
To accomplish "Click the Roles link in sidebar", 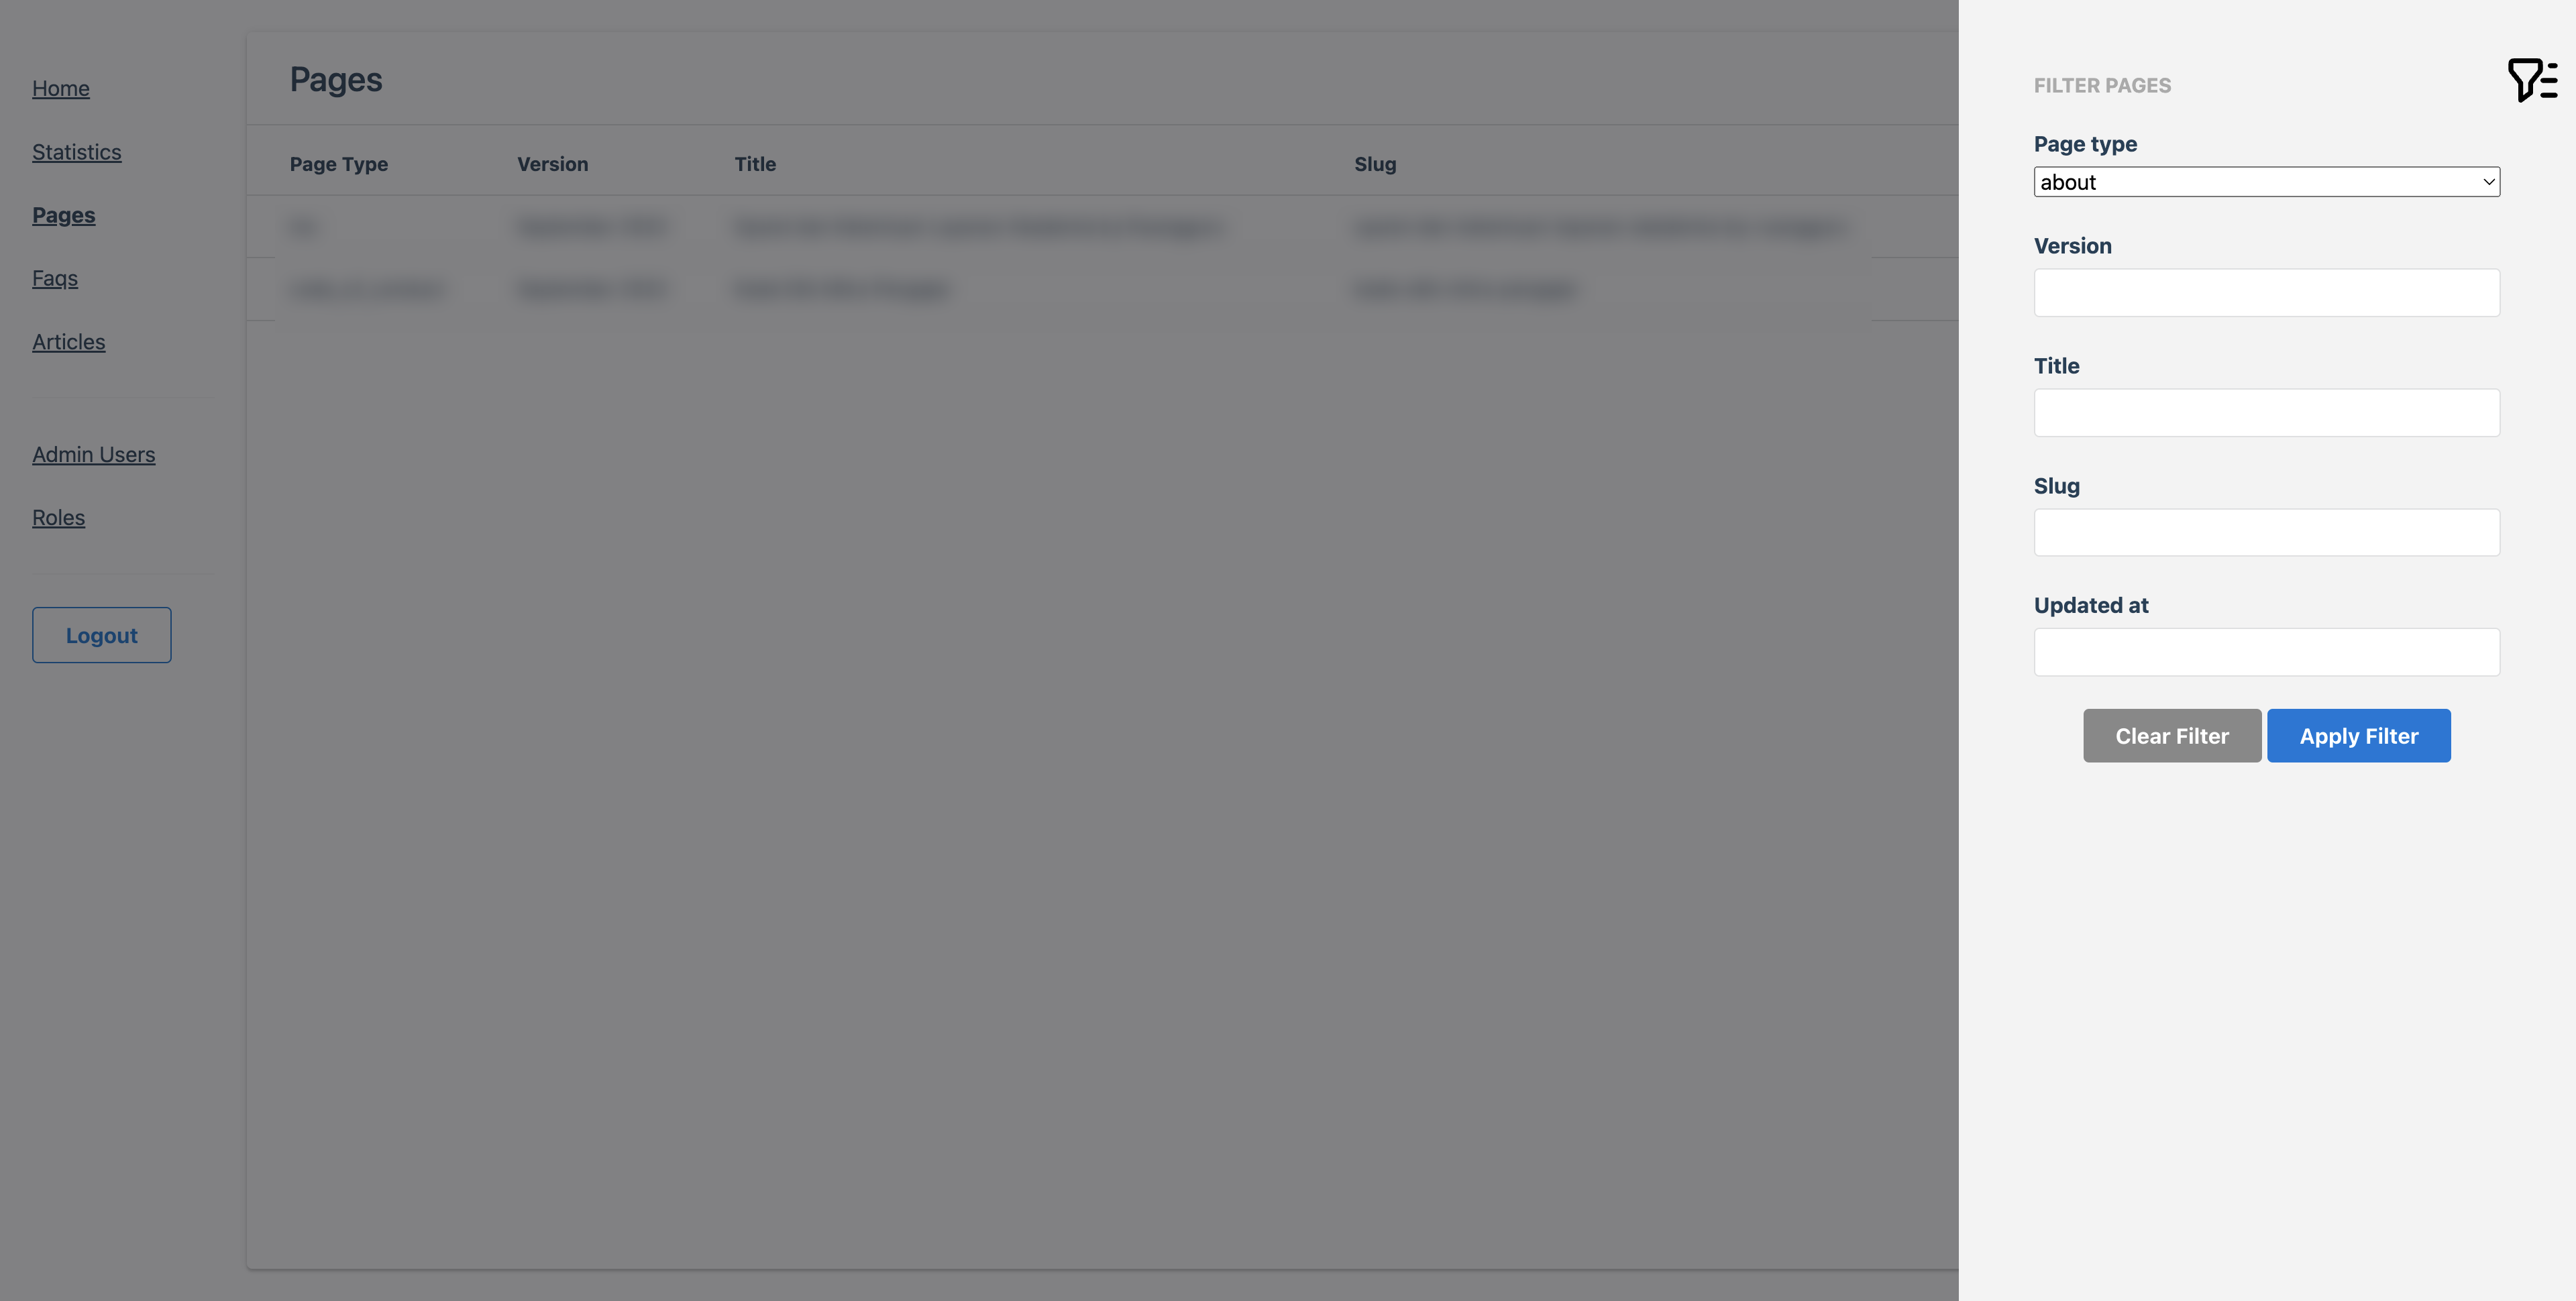I will (x=58, y=516).
